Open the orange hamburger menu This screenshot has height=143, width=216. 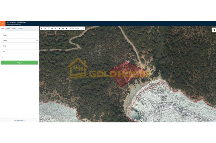(2, 23)
